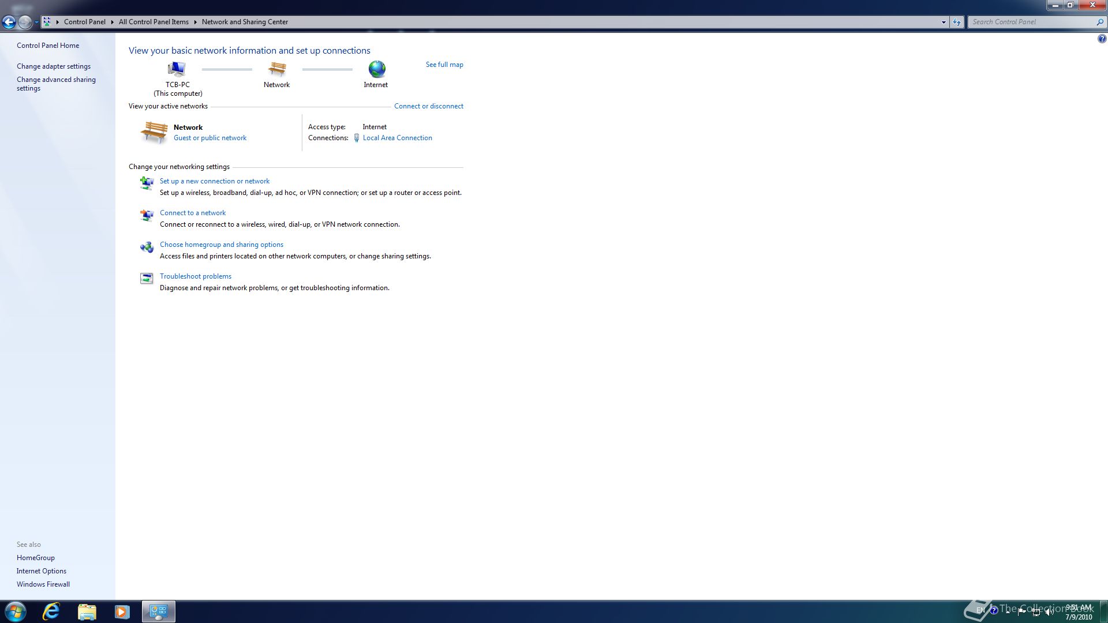
Task: Click the large bench icon of active network
Action: coord(154,132)
